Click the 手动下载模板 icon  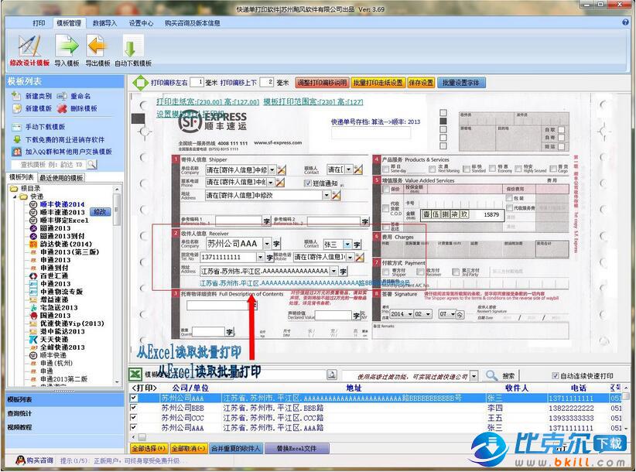coord(16,127)
